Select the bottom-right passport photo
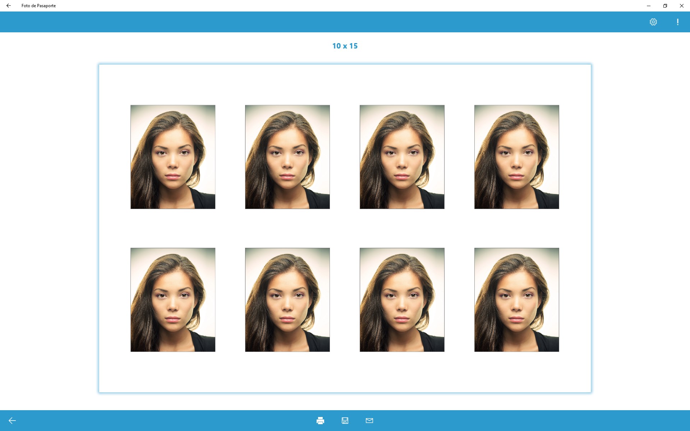The image size is (690, 431). [x=517, y=300]
